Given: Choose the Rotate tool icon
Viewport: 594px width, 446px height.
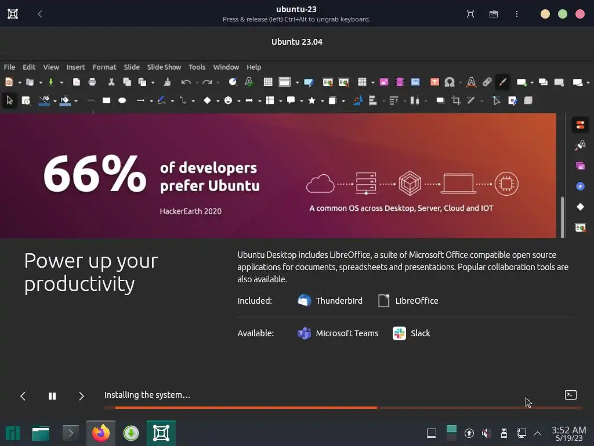Looking at the screenshot, I should tap(357, 100).
